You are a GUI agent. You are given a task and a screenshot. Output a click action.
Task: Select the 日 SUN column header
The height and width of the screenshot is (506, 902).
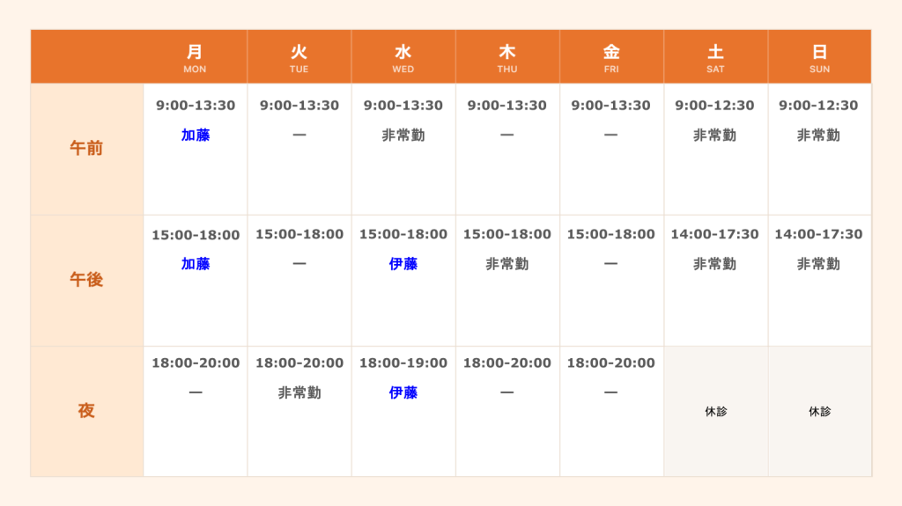pyautogui.click(x=820, y=57)
